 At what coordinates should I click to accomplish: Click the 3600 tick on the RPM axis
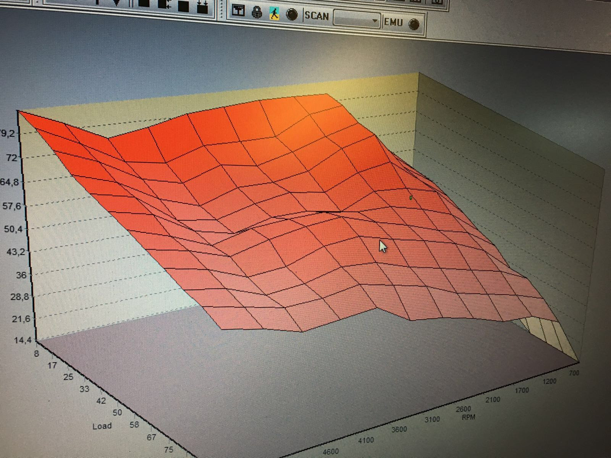pos(399,429)
